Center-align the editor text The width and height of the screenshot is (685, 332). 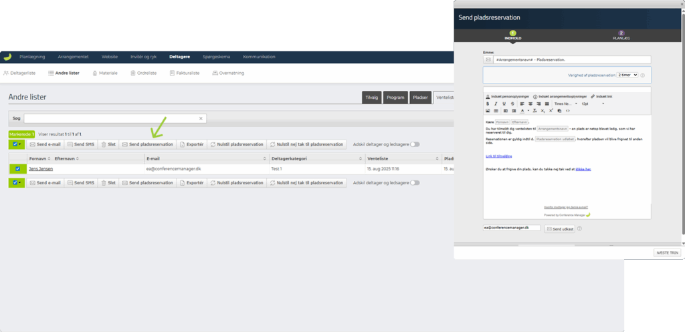[x=530, y=104]
